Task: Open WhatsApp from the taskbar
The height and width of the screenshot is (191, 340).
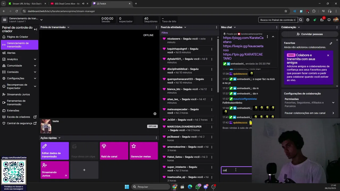Action: [x=198, y=187]
